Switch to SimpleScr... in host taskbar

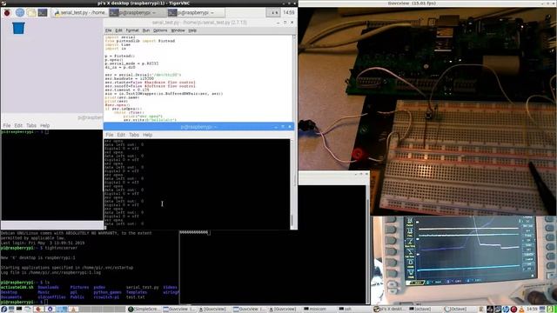pyautogui.click(x=144, y=310)
